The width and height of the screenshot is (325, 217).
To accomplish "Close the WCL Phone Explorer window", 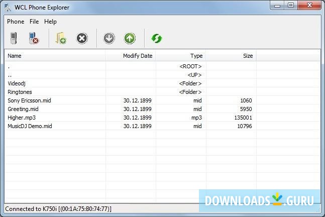I will pyautogui.click(x=309, y=6).
